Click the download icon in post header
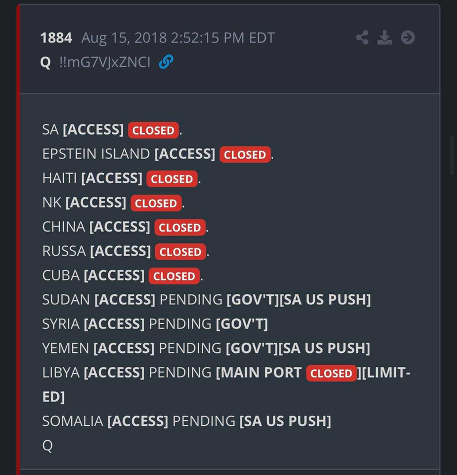Screen dimensions: 457x475 click(384, 38)
